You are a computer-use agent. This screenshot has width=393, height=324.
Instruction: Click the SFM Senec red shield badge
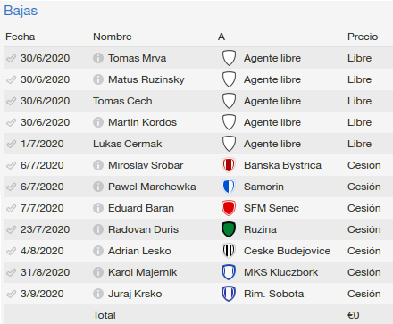coord(229,208)
